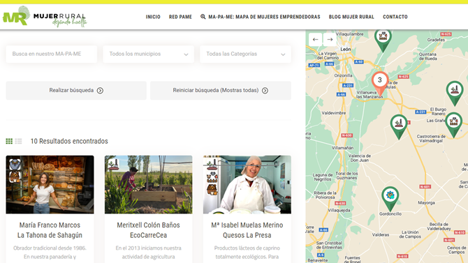Expand the Todas las Categorías dropdown

point(245,54)
